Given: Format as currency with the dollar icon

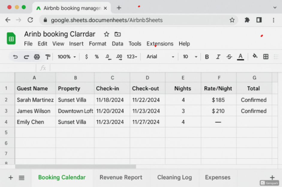Looking at the screenshot, I should pyautogui.click(x=87, y=57).
